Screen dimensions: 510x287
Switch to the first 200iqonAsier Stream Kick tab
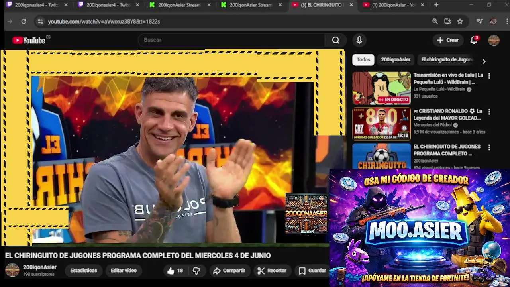[x=179, y=5]
